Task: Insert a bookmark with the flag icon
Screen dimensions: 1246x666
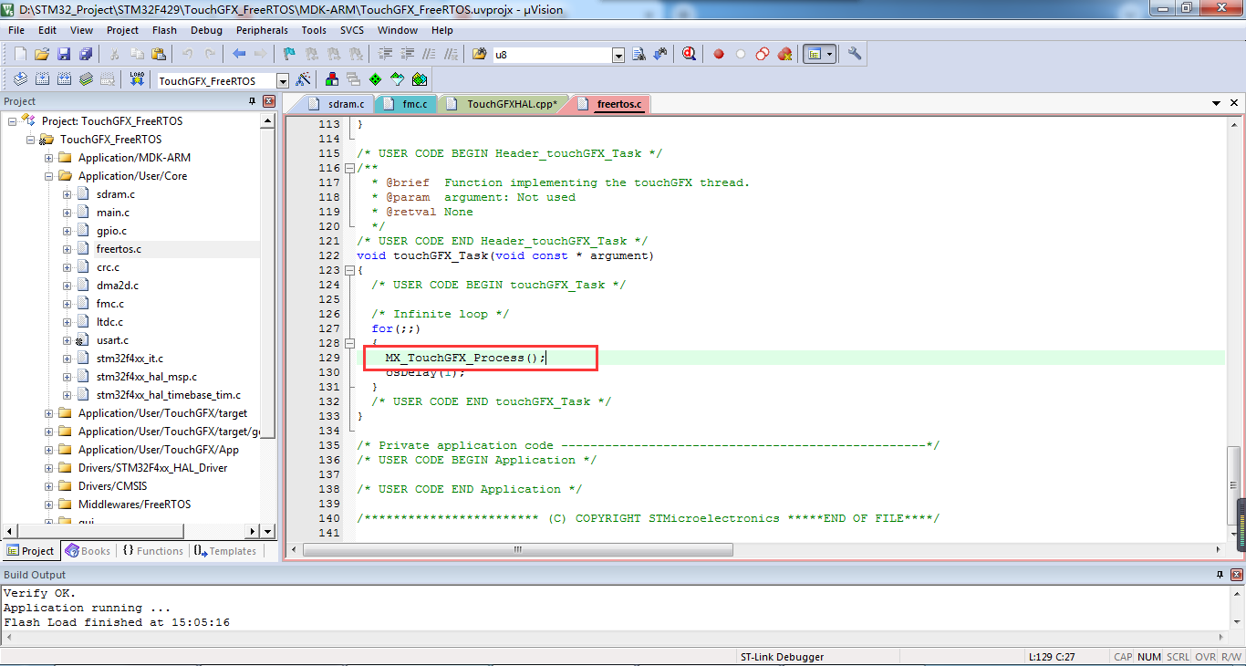Action: [x=289, y=55]
